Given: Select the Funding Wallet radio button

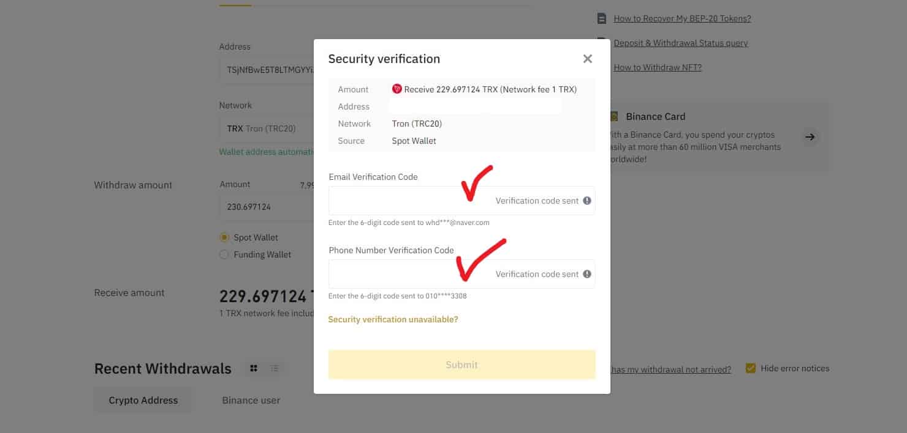Looking at the screenshot, I should pos(224,254).
